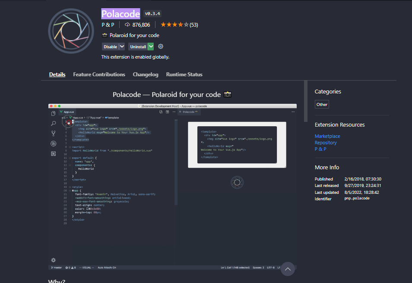Click the Polacode extension logo icon
The height and width of the screenshot is (283, 412).
pyautogui.click(x=71, y=31)
